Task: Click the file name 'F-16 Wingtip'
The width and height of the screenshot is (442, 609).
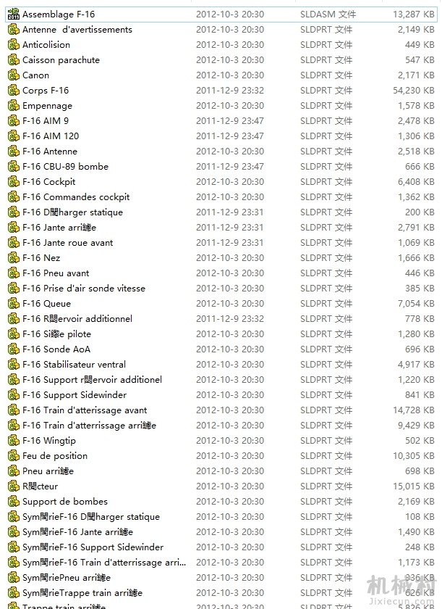Action: [x=49, y=441]
